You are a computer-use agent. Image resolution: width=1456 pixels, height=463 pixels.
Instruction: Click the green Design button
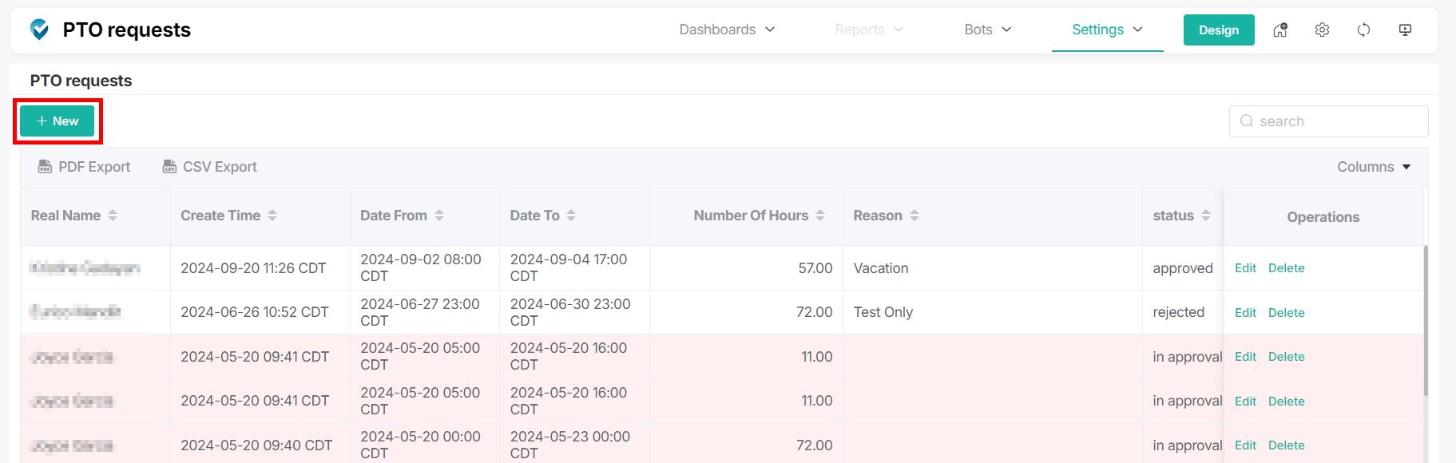[x=1218, y=30]
